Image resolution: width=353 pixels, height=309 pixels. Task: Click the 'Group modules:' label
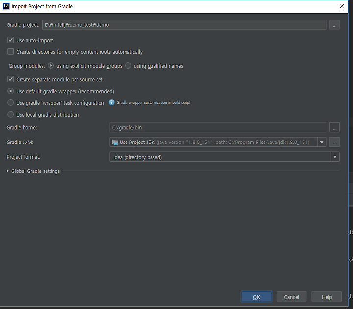(26, 66)
